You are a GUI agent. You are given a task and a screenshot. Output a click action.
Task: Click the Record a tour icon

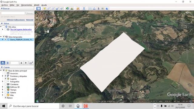click(x=62, y=8)
